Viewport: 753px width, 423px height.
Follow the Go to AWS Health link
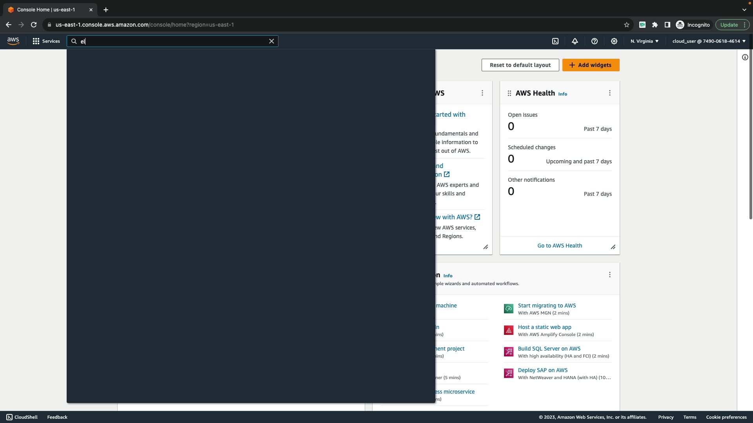(x=560, y=246)
